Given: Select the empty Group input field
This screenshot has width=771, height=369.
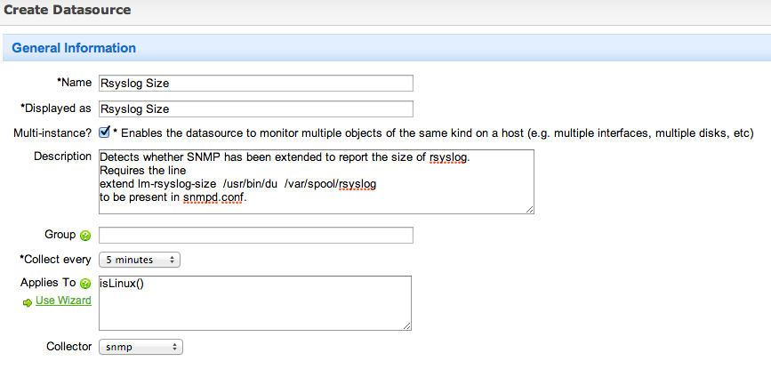Looking at the screenshot, I should [256, 235].
